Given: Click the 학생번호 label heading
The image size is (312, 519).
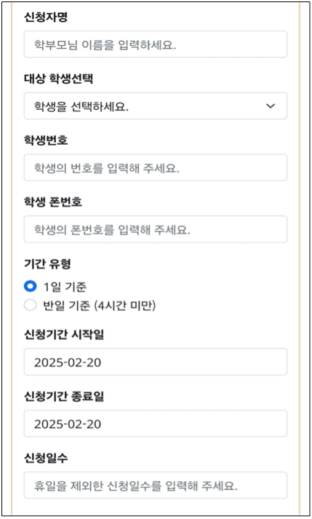Looking at the screenshot, I should coord(46,140).
